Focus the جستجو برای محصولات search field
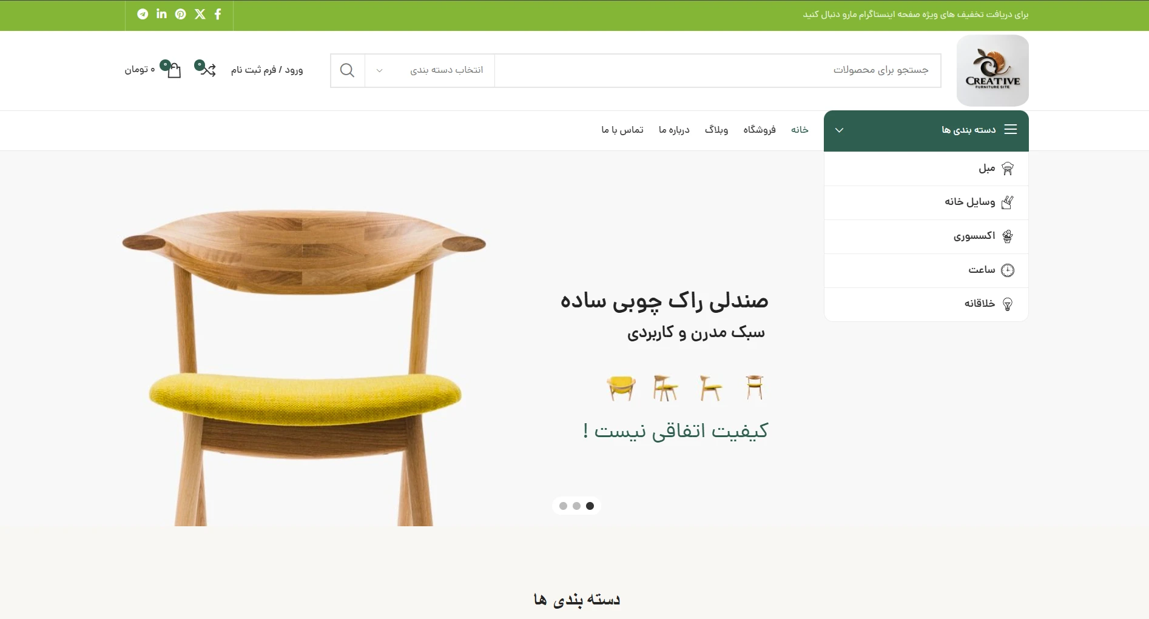The height and width of the screenshot is (619, 1149). (x=718, y=70)
